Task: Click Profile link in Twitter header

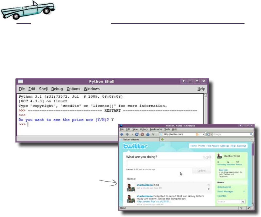Action: point(202,146)
